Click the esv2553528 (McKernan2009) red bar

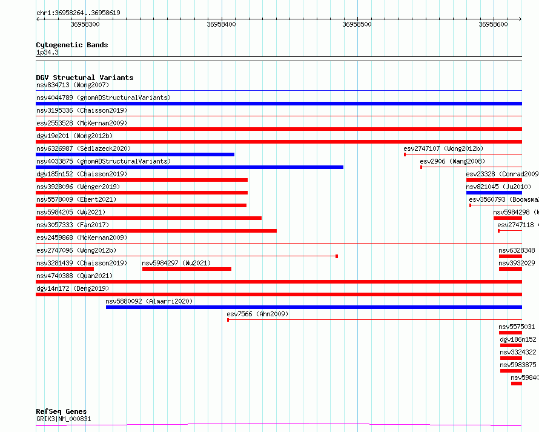pyautogui.click(x=279, y=129)
